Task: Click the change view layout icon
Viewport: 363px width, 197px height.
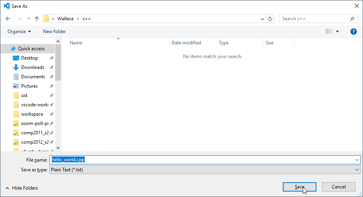Action: (329, 32)
